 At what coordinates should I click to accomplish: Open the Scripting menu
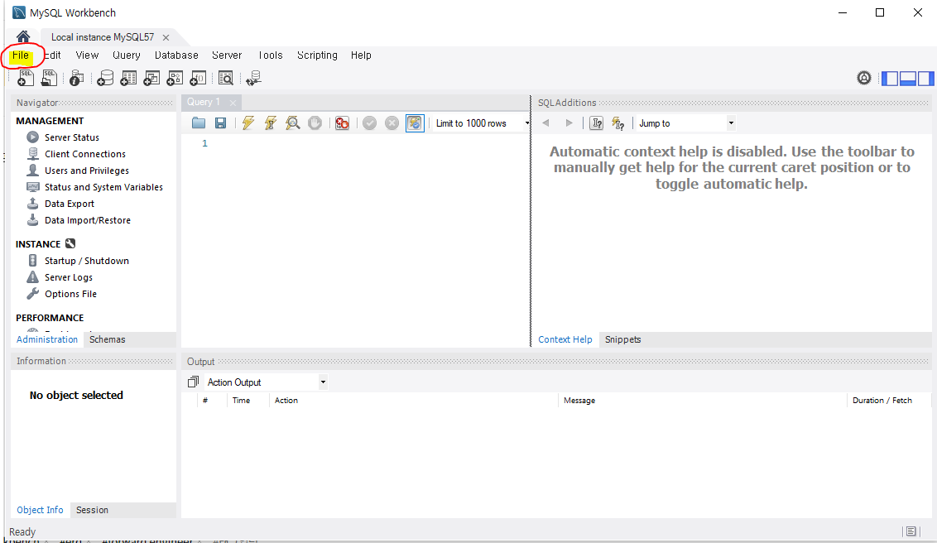pos(317,55)
